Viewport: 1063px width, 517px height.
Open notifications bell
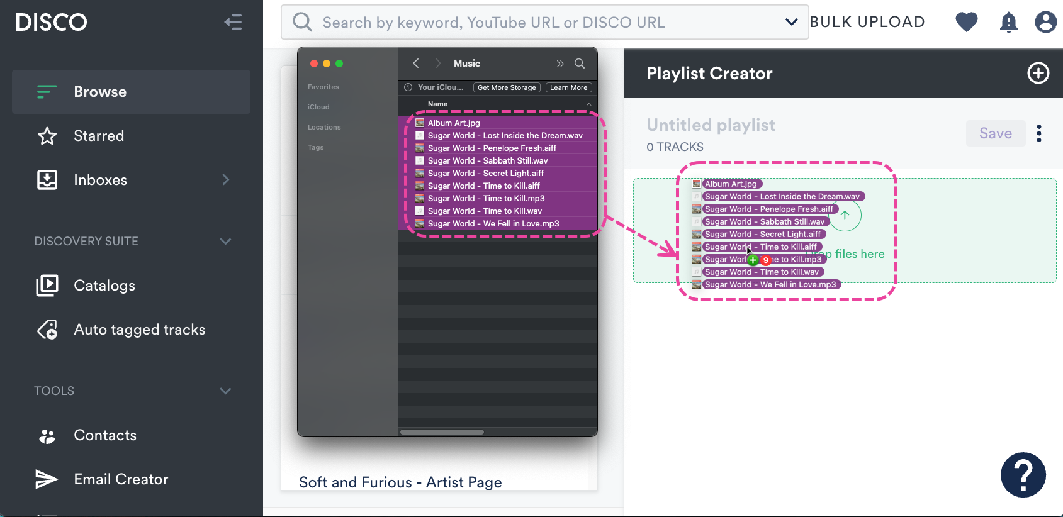(x=1009, y=23)
